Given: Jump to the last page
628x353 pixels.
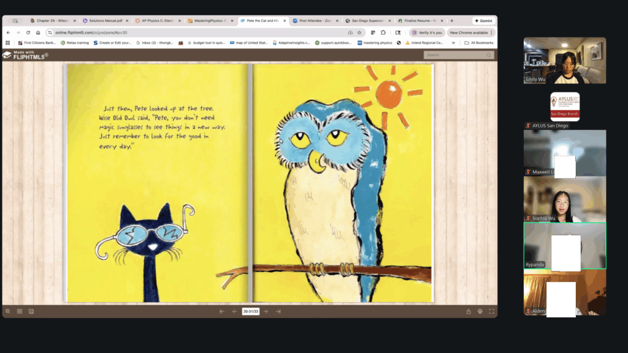Looking at the screenshot, I should [278, 311].
